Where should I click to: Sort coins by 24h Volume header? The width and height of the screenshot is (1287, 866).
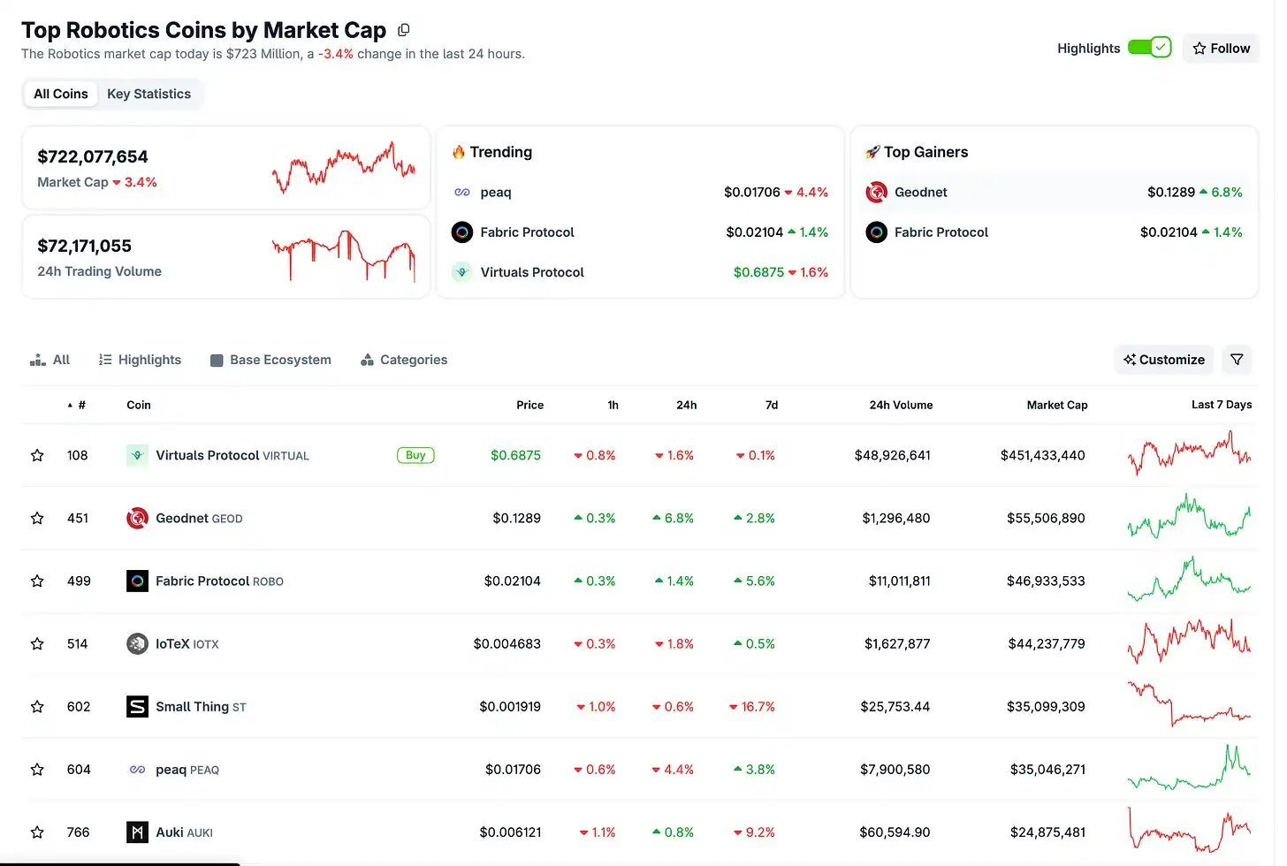click(900, 405)
